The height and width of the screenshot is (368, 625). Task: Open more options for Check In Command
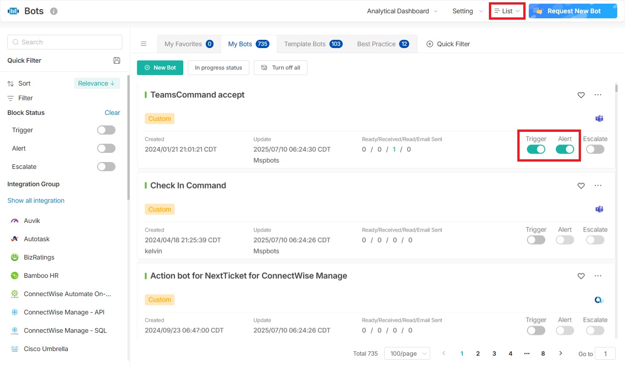point(598,185)
